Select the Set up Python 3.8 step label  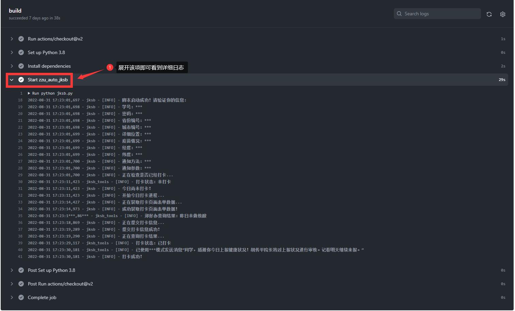[x=46, y=52]
